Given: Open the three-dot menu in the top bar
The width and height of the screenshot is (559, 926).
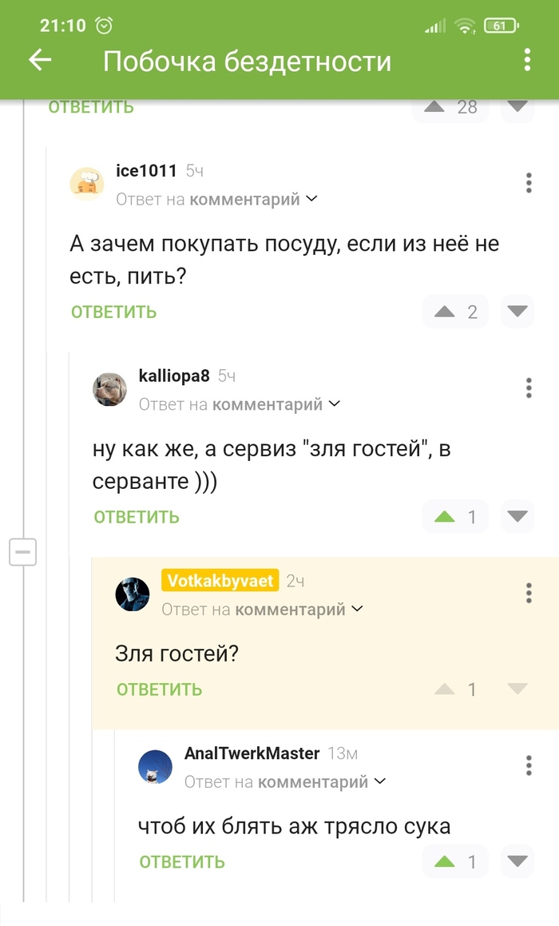Looking at the screenshot, I should 526,59.
